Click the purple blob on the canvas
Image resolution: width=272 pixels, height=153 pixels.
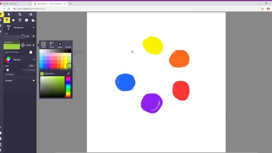pos(152,103)
